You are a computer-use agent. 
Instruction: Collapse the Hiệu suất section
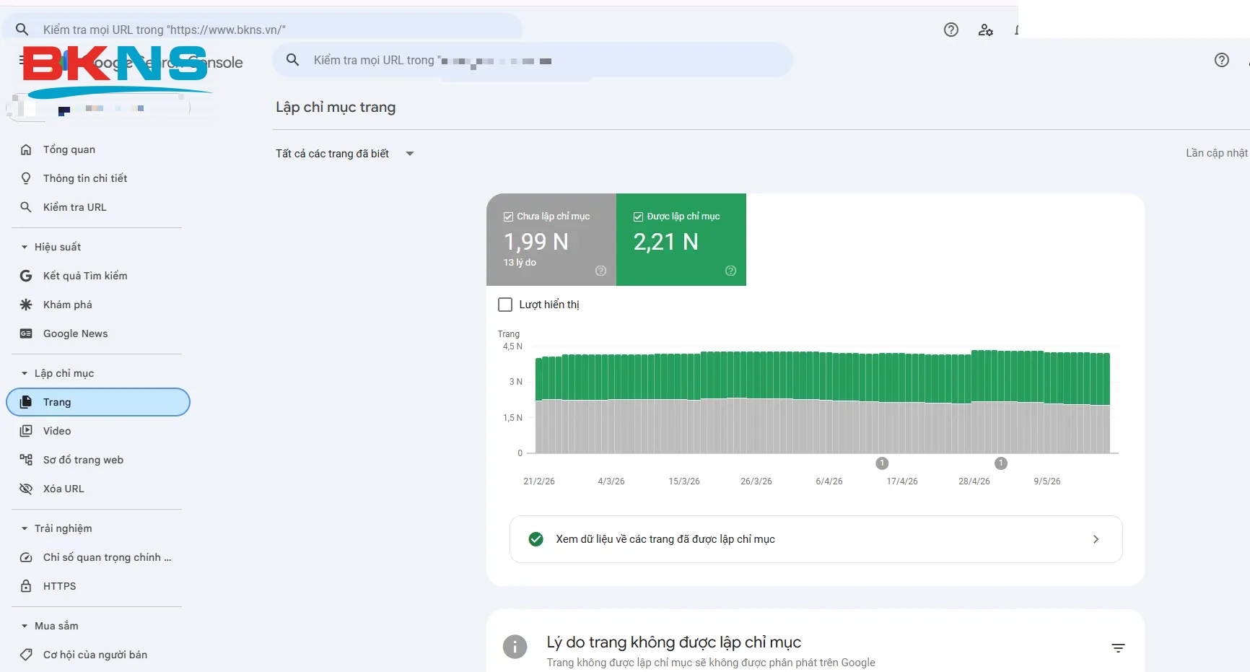[25, 247]
